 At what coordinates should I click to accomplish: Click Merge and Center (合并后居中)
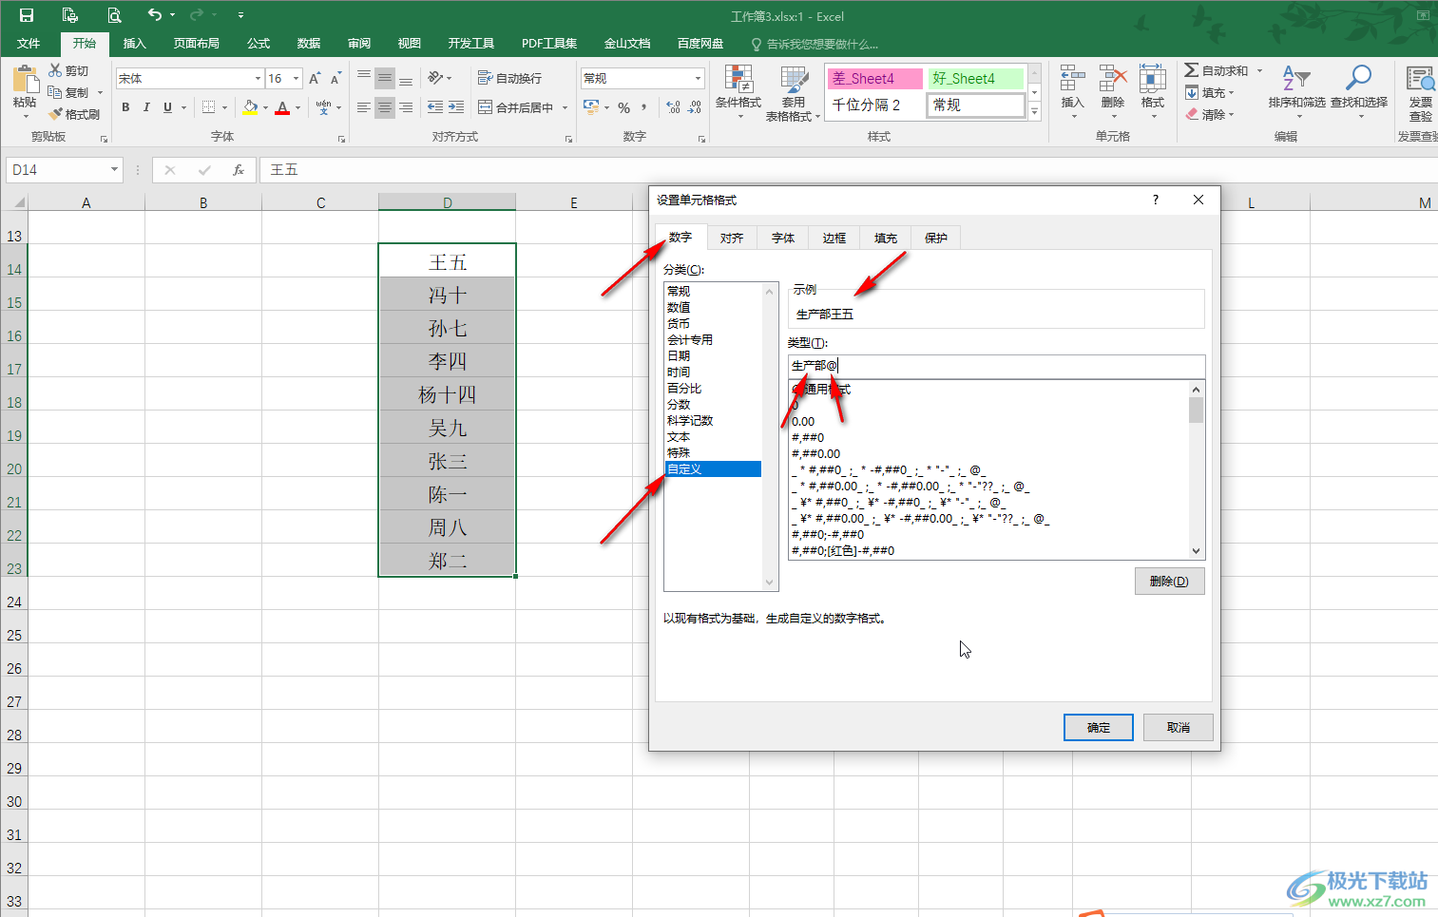(x=515, y=107)
